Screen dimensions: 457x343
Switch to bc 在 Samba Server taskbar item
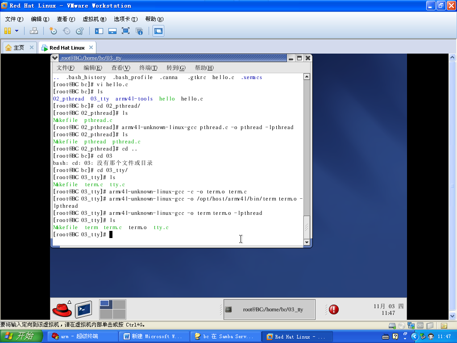click(x=225, y=337)
